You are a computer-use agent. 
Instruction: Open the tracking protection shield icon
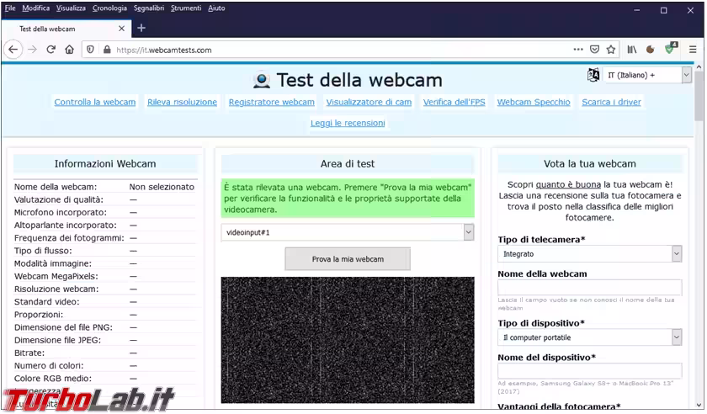[x=90, y=50]
